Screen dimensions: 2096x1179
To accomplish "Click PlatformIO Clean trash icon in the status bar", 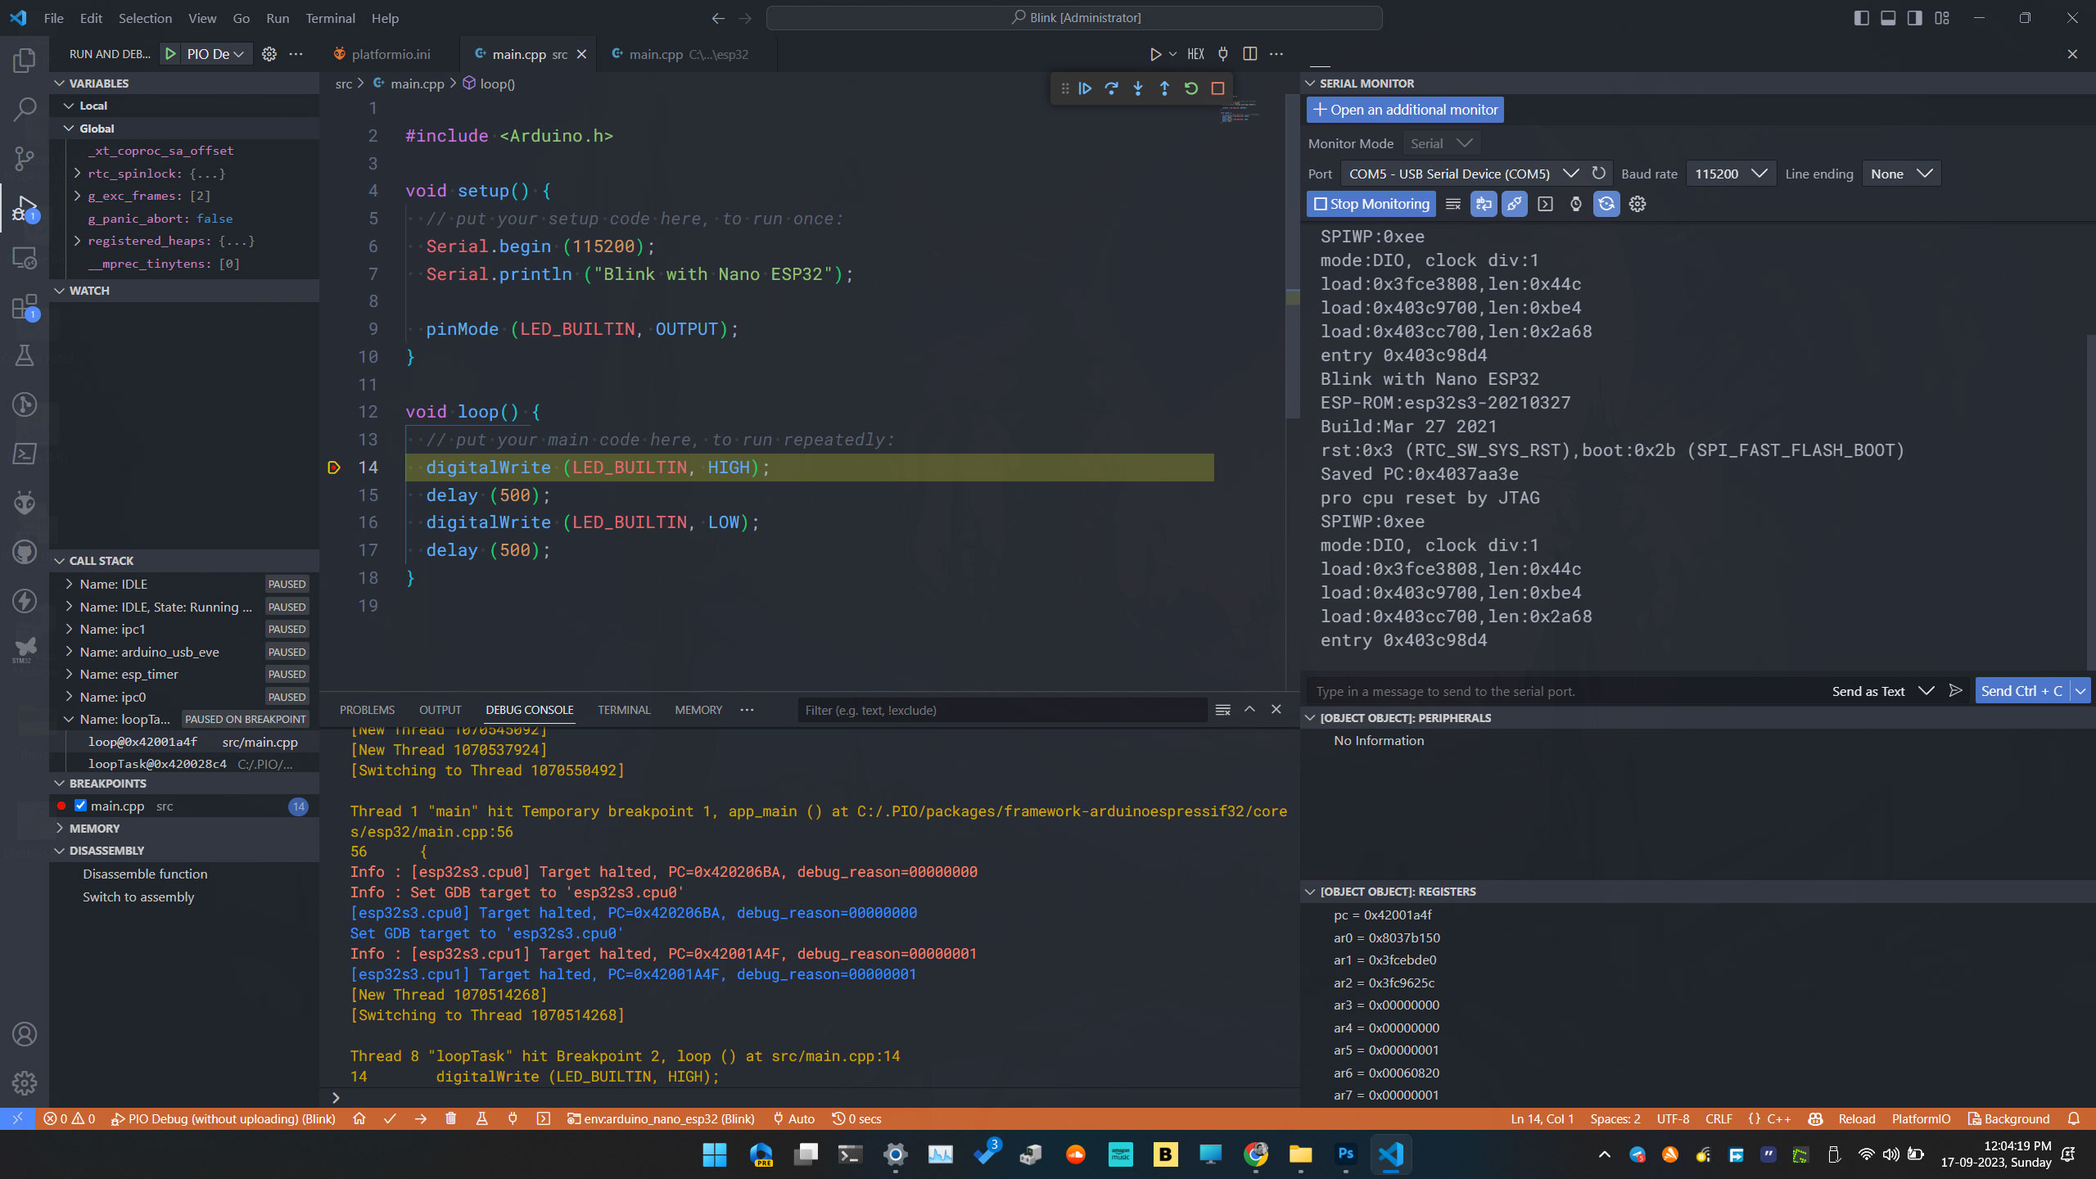I will (450, 1118).
